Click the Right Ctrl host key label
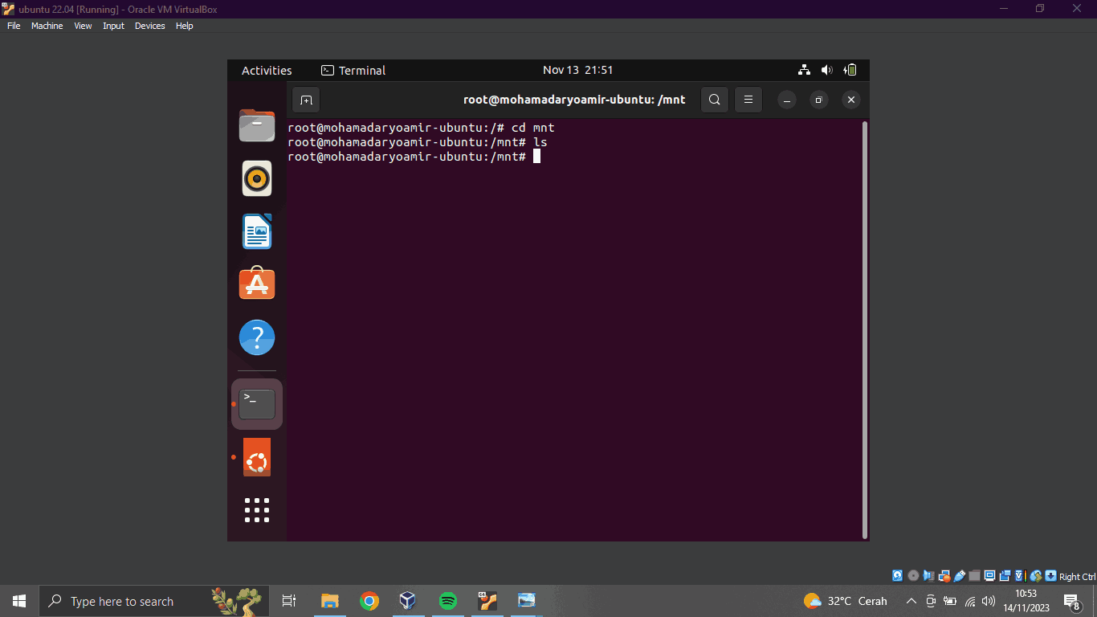 click(1077, 577)
